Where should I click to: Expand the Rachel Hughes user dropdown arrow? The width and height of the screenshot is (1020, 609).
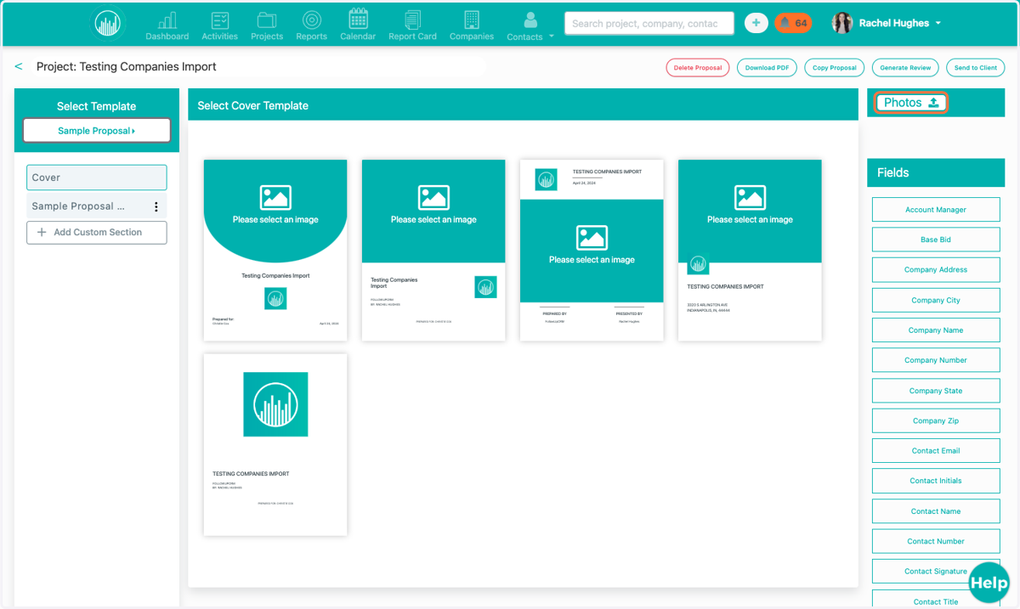pyautogui.click(x=938, y=24)
